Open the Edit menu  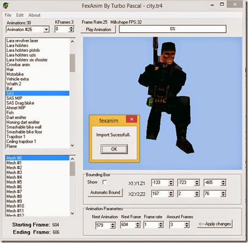tap(20, 15)
